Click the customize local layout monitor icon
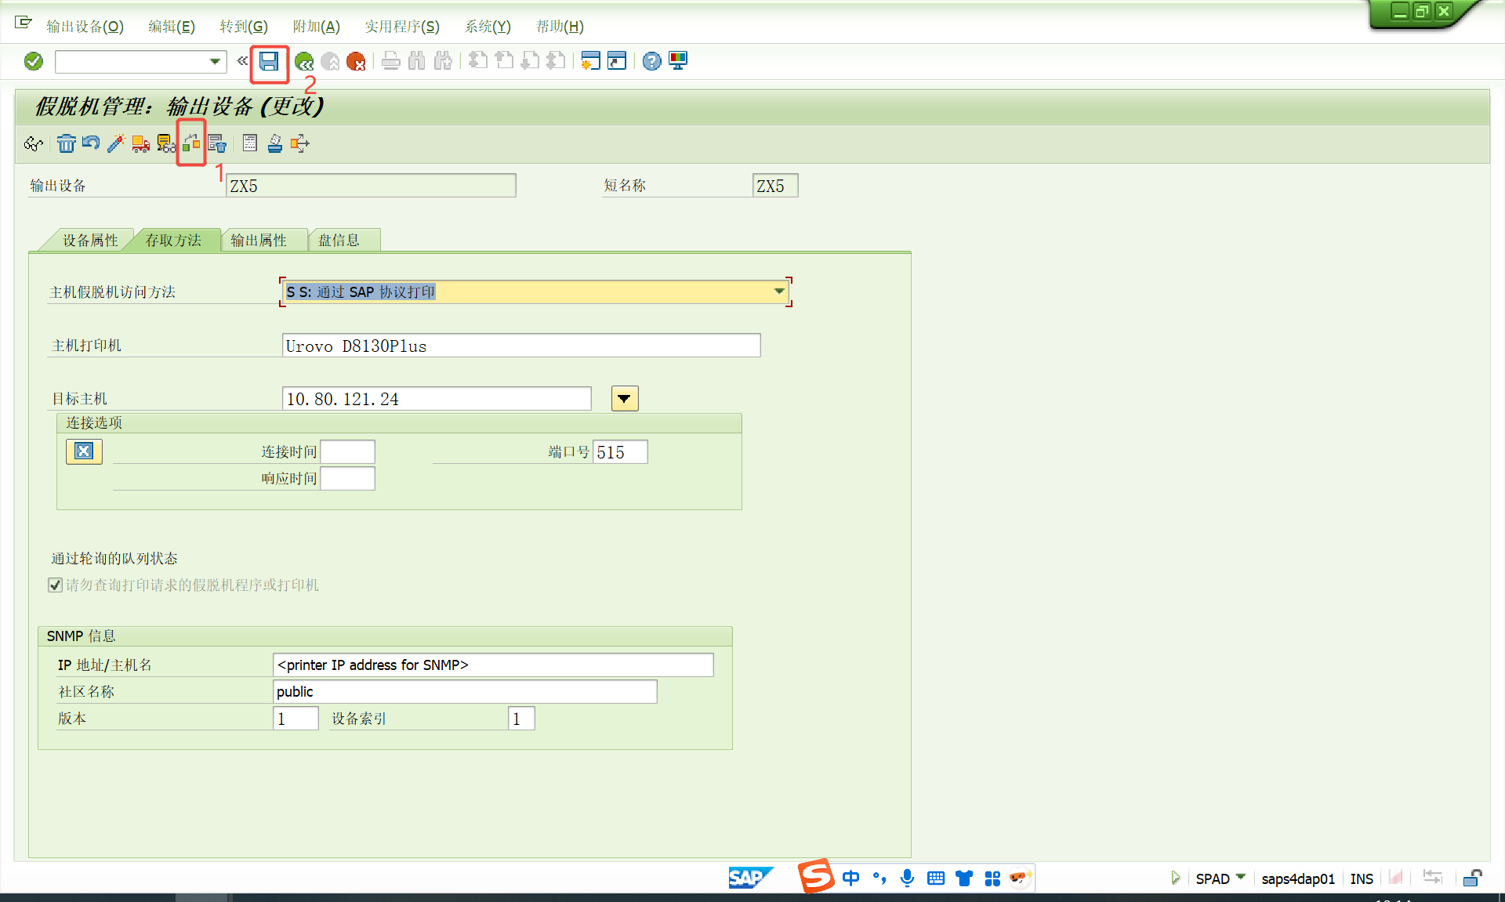The height and width of the screenshot is (902, 1505). click(x=678, y=61)
